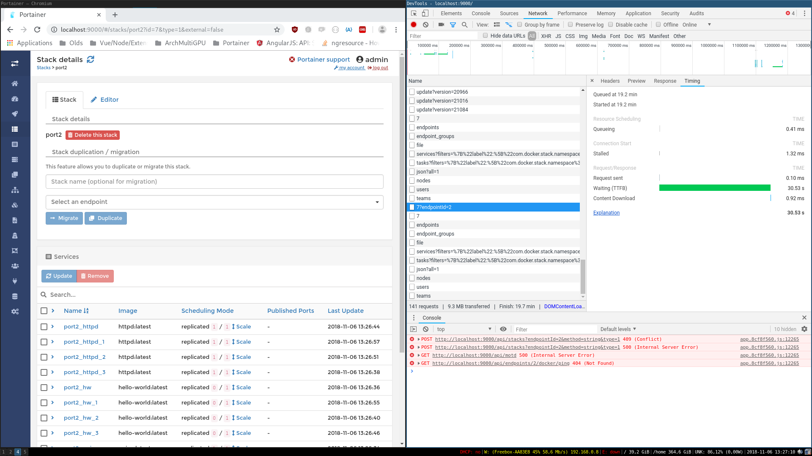Open the Select an endpoint dropdown
The width and height of the screenshot is (812, 456).
point(214,202)
